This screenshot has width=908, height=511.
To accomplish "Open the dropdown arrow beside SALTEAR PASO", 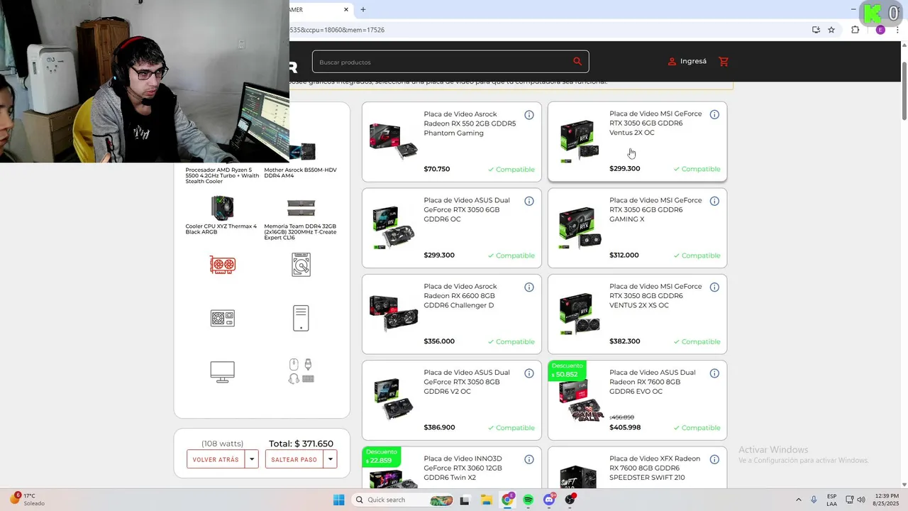I will [330, 459].
